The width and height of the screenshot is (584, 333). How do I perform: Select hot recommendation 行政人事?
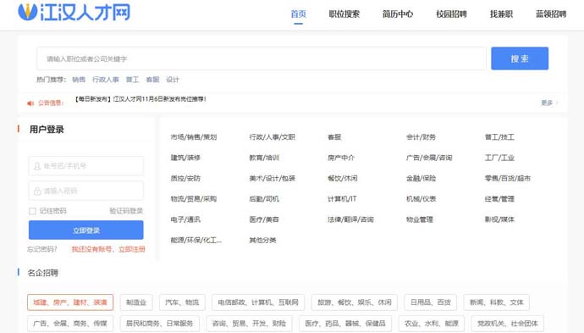coord(106,80)
